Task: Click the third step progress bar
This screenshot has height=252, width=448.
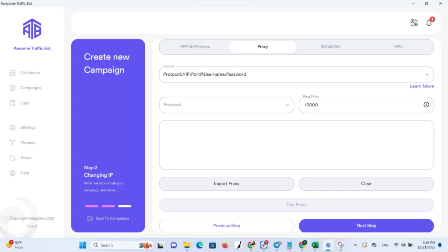Action: (x=125, y=206)
